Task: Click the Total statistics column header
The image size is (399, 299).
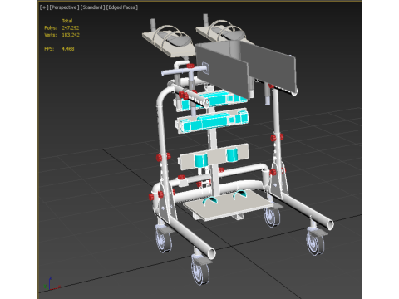Action: click(67, 21)
